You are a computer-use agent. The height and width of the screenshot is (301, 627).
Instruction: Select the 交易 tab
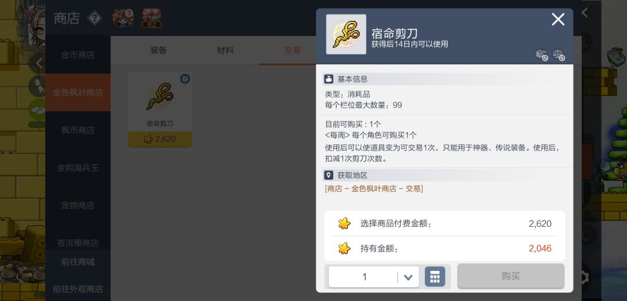292,50
